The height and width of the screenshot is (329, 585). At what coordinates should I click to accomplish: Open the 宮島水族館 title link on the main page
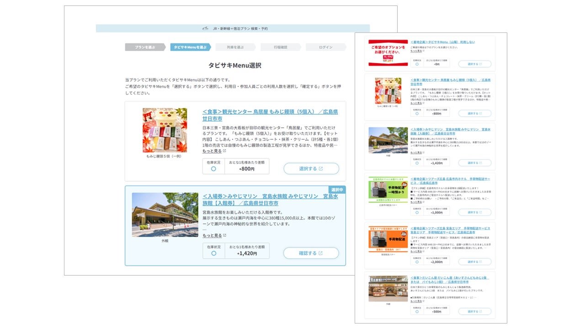pos(270,200)
